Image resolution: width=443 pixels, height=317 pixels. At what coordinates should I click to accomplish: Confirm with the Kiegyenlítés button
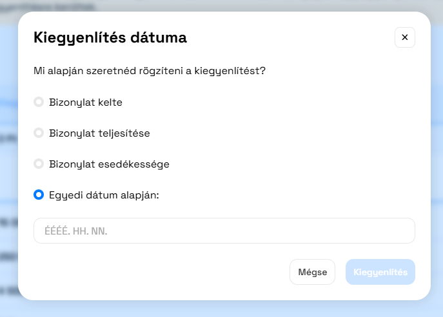(x=380, y=272)
